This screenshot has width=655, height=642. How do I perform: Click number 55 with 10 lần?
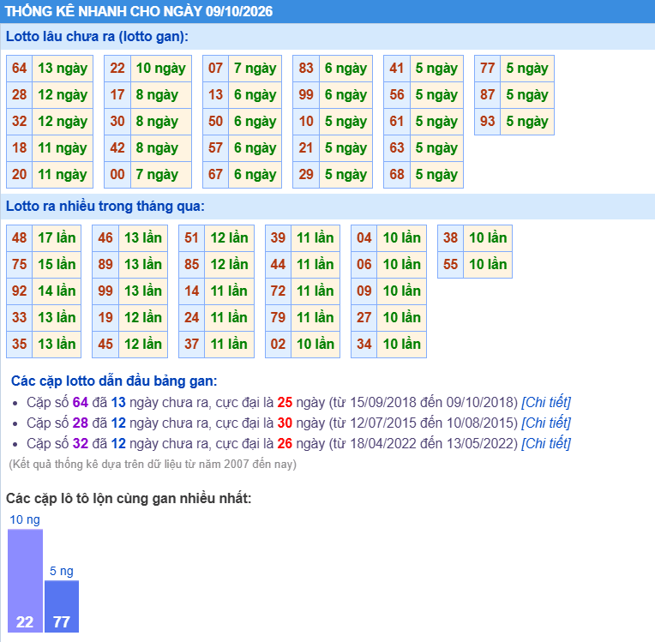tap(450, 264)
